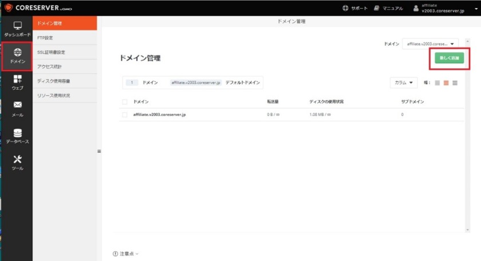Click the user account avatar icon
The width and height of the screenshot is (481, 261).
coord(416,8)
